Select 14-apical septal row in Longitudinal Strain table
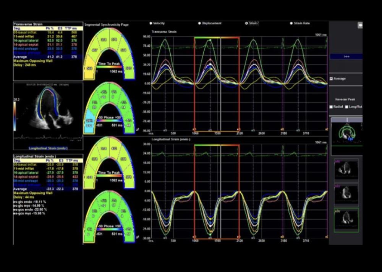The image size is (382, 272). (48, 177)
